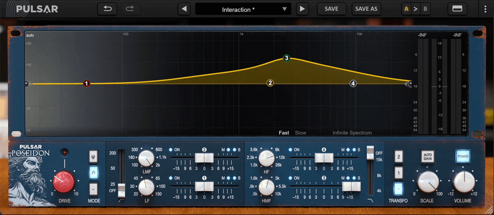Screen dimensions: 494x215
Task: Load previous preset with left arrow
Action: 184,9
